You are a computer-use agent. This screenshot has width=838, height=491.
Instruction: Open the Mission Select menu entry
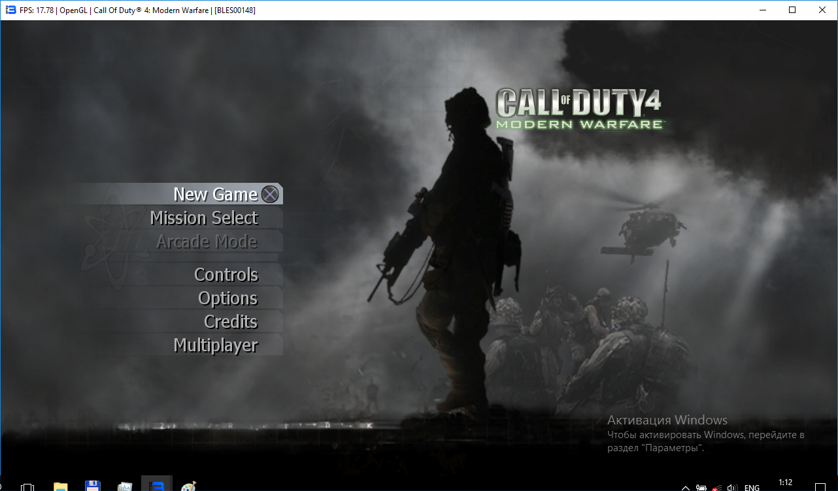pyautogui.click(x=204, y=217)
